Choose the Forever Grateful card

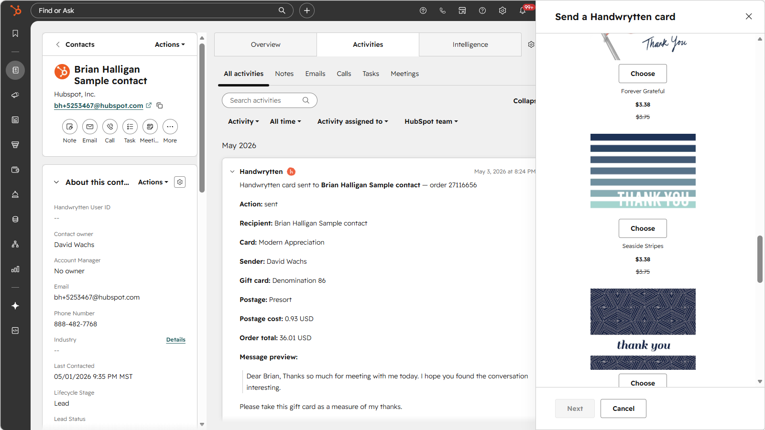point(643,74)
